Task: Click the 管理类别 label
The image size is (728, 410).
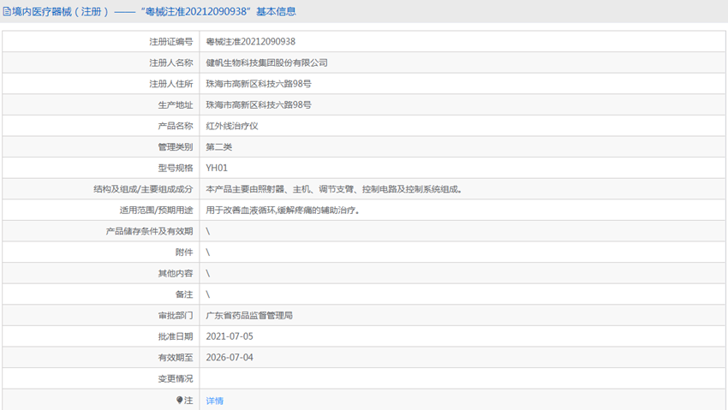Action: point(176,147)
